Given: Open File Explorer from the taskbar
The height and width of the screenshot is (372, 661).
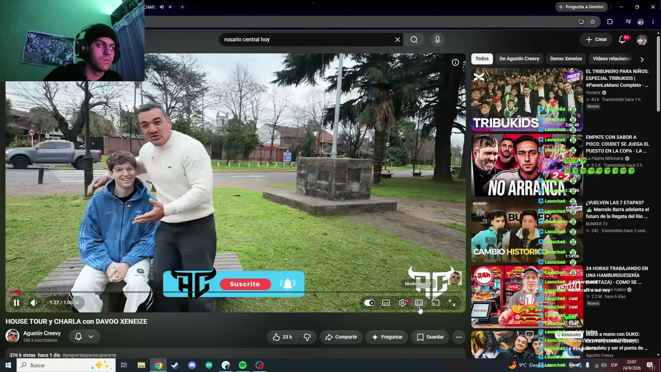Looking at the screenshot, I should coord(141,365).
